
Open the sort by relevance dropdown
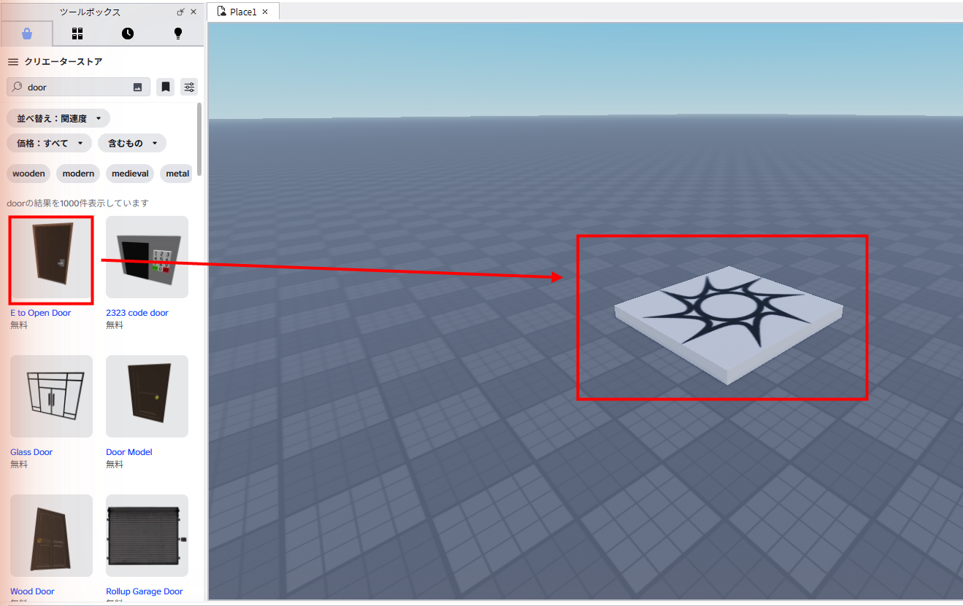(x=58, y=118)
